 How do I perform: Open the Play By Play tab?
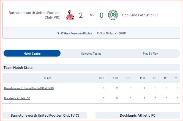click(150, 54)
